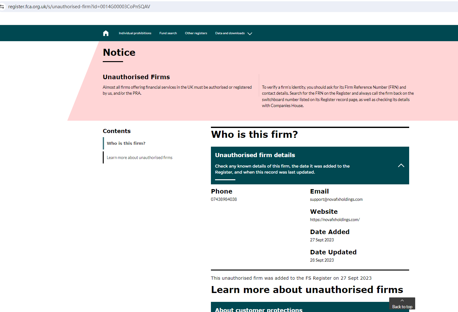This screenshot has width=458, height=312.
Task: Expand the 'About customer protections' section
Action: point(259,309)
